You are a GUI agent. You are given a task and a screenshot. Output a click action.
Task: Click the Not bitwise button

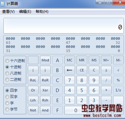(x=33, y=110)
